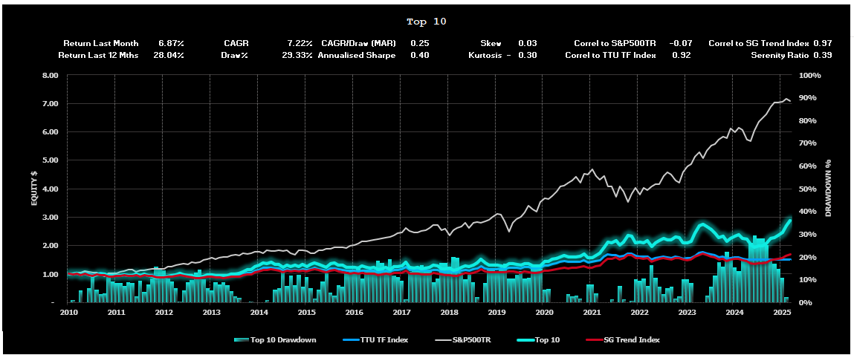Click the CAGR value 7.22%
The image size is (854, 355).
point(300,44)
